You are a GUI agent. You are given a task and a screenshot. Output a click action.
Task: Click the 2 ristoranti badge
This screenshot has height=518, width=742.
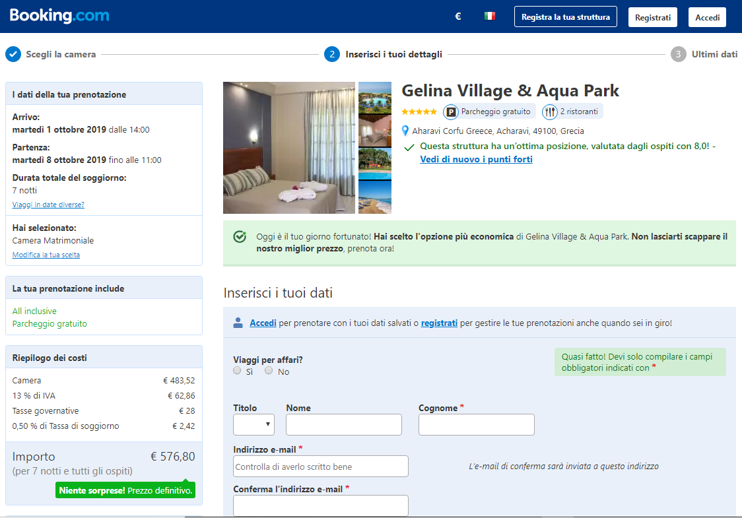point(572,112)
